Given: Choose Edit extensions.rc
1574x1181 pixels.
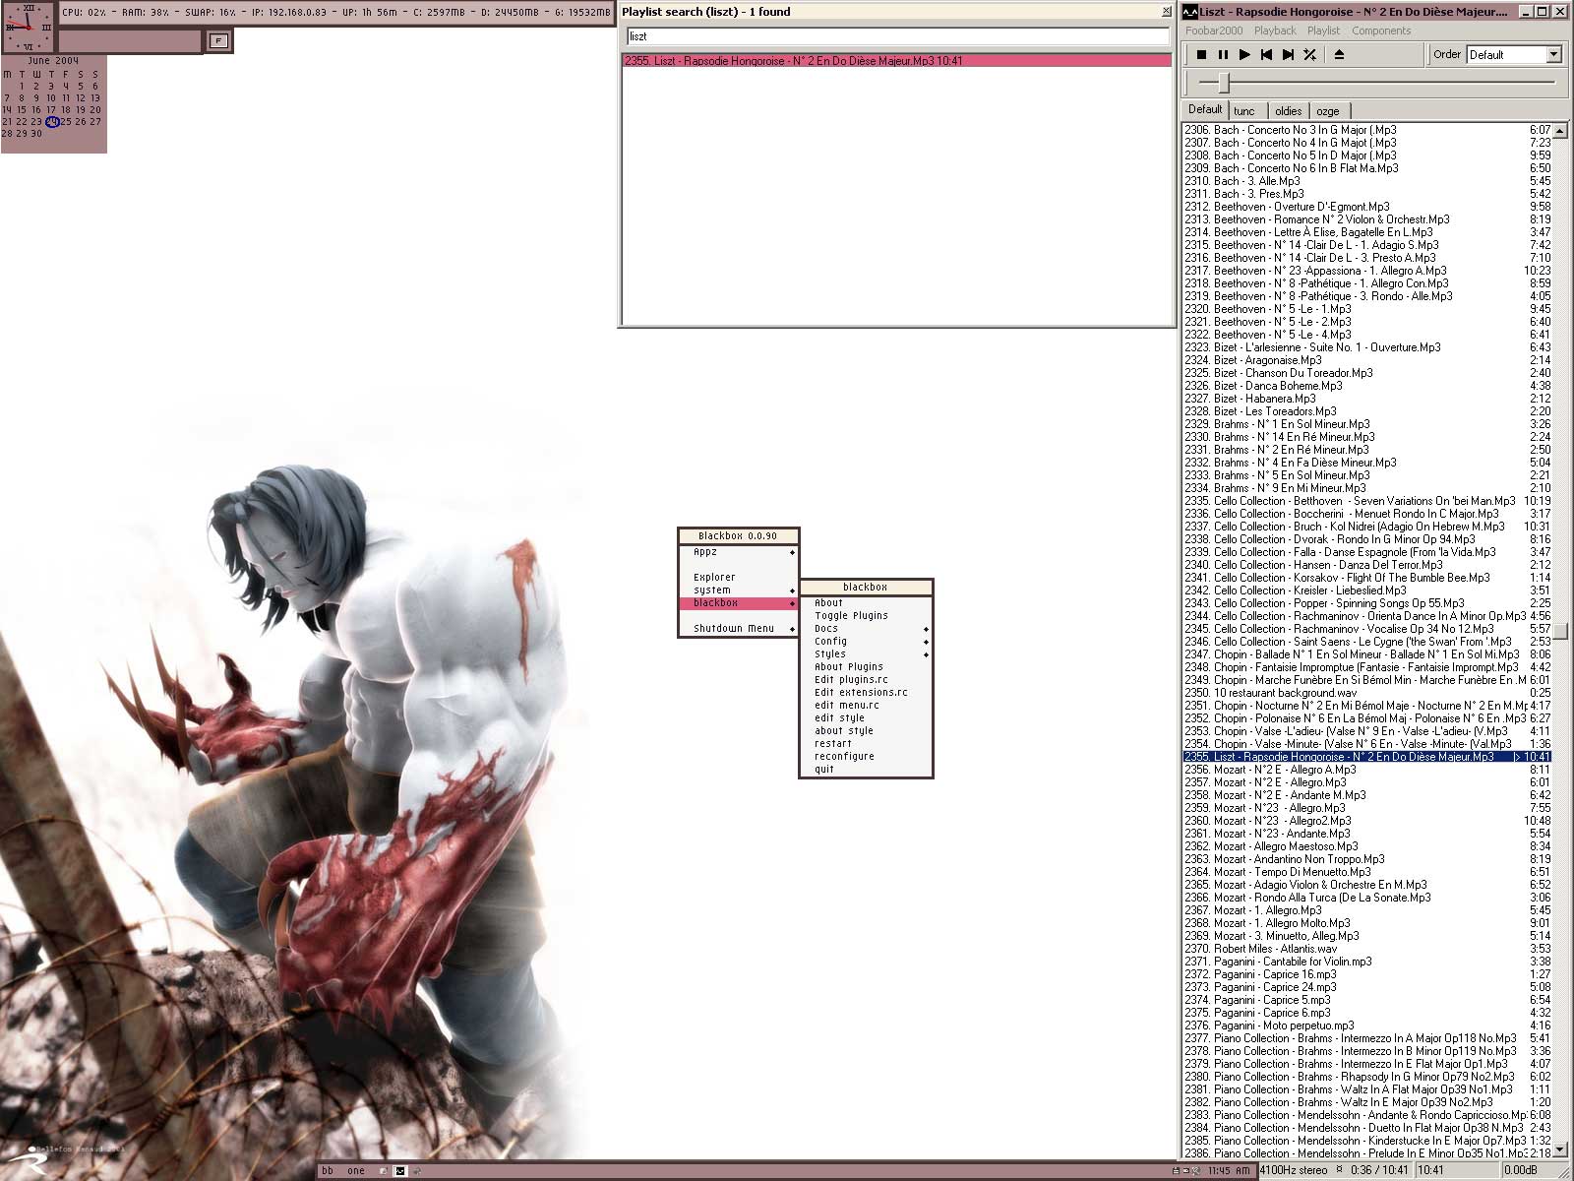Looking at the screenshot, I should (x=866, y=693).
